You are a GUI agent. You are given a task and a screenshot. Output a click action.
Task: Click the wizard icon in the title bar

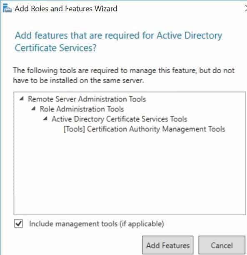[7, 8]
